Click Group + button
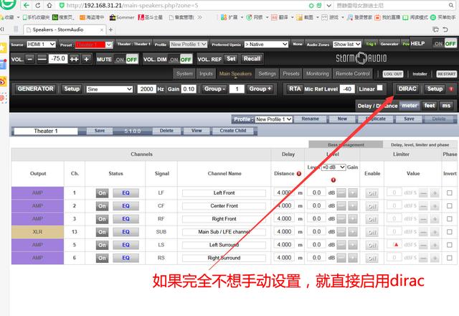The image size is (459, 316). (260, 89)
